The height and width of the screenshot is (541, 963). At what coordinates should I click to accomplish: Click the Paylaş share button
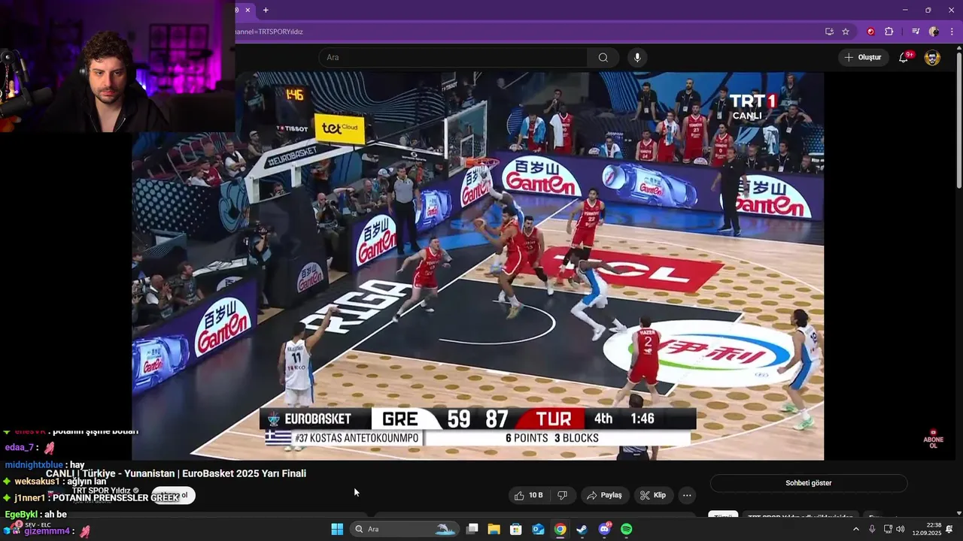click(x=604, y=495)
